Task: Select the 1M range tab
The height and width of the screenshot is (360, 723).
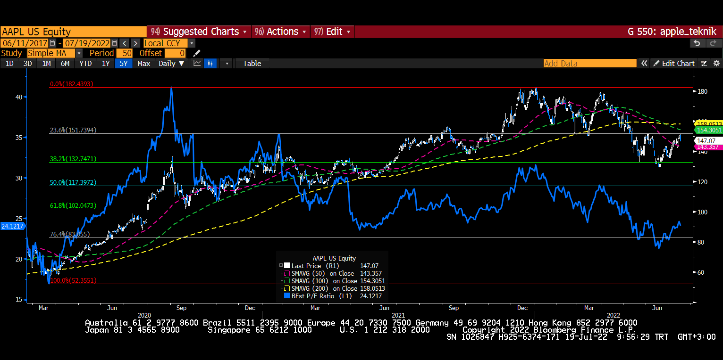Action: tap(46, 64)
